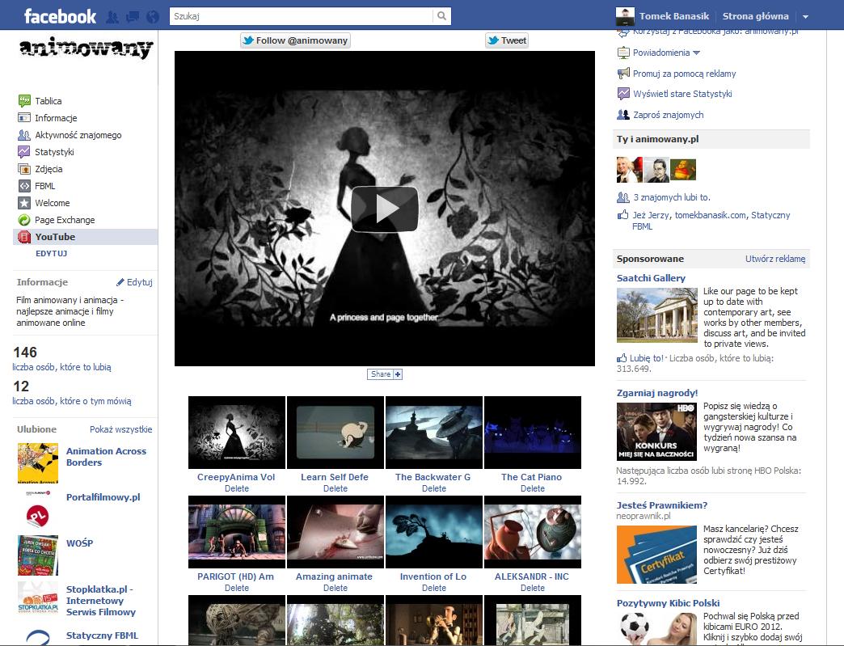Open 3 znajomych lubi to
The image size is (844, 646).
[x=671, y=197]
